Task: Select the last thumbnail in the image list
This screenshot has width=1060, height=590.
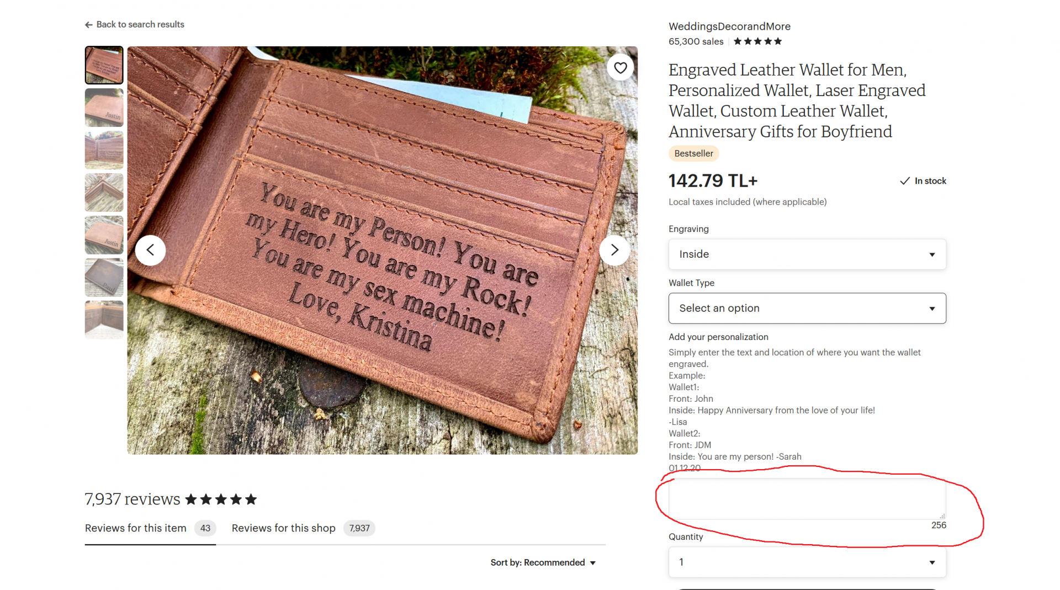Action: (104, 320)
